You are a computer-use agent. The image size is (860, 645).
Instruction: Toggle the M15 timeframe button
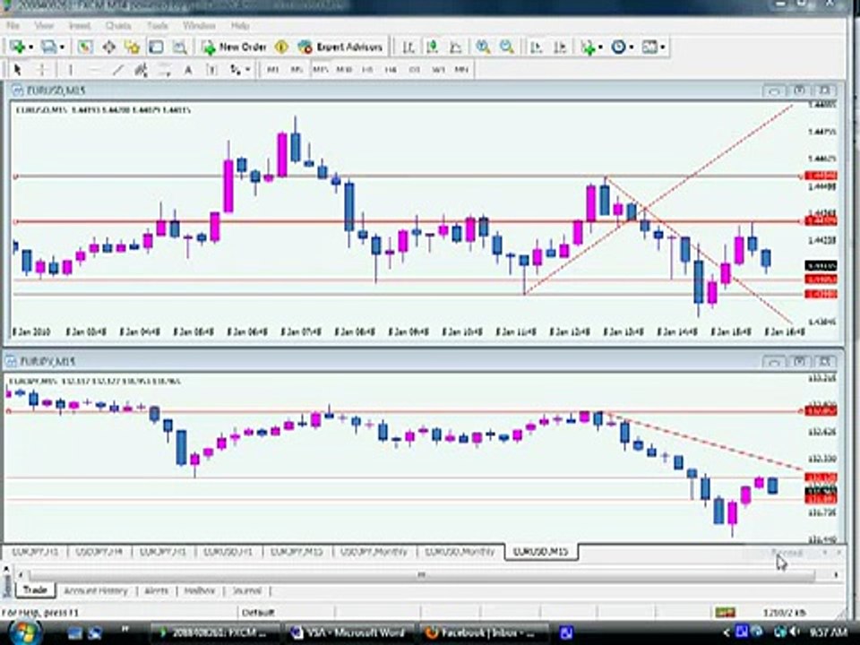321,70
